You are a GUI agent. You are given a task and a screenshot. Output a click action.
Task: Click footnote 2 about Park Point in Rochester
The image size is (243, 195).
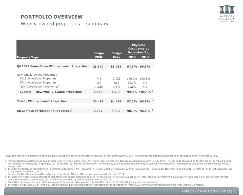click(118, 170)
